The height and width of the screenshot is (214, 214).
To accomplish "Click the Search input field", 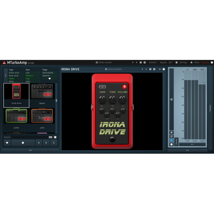I will [x=26, y=137].
